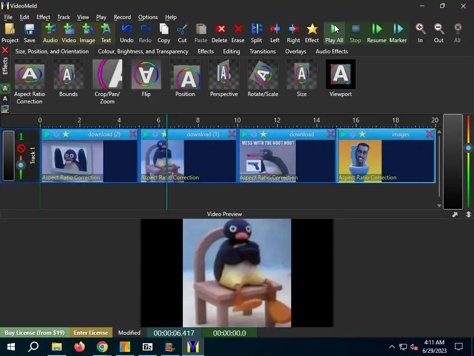Switch to Colour, Brightness, and Transparency tab

(x=143, y=51)
